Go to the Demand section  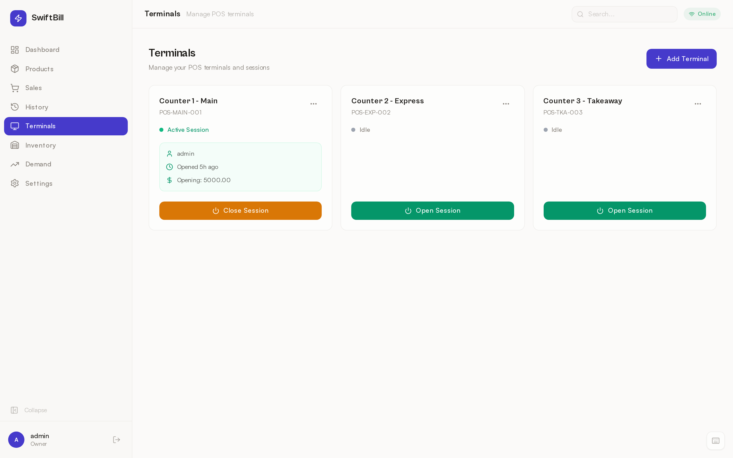[66, 164]
